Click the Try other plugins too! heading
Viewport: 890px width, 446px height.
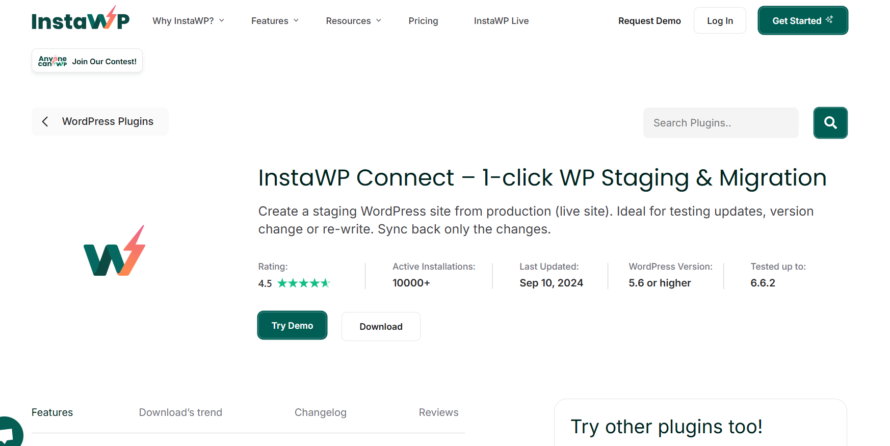coord(666,427)
